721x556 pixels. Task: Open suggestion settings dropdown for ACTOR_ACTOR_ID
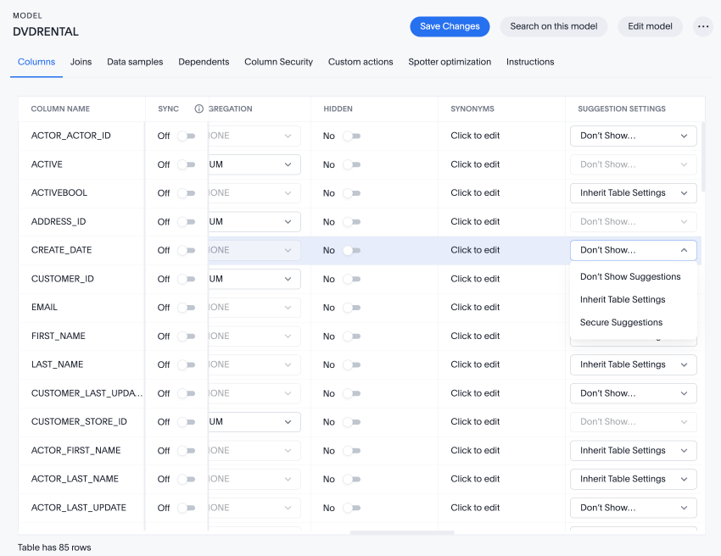633,136
